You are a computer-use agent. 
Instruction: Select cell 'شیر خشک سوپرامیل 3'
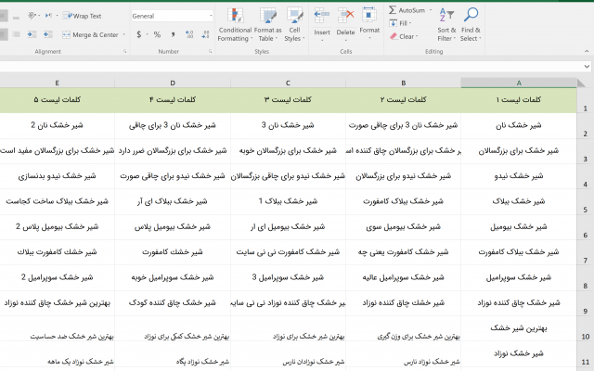coord(288,278)
